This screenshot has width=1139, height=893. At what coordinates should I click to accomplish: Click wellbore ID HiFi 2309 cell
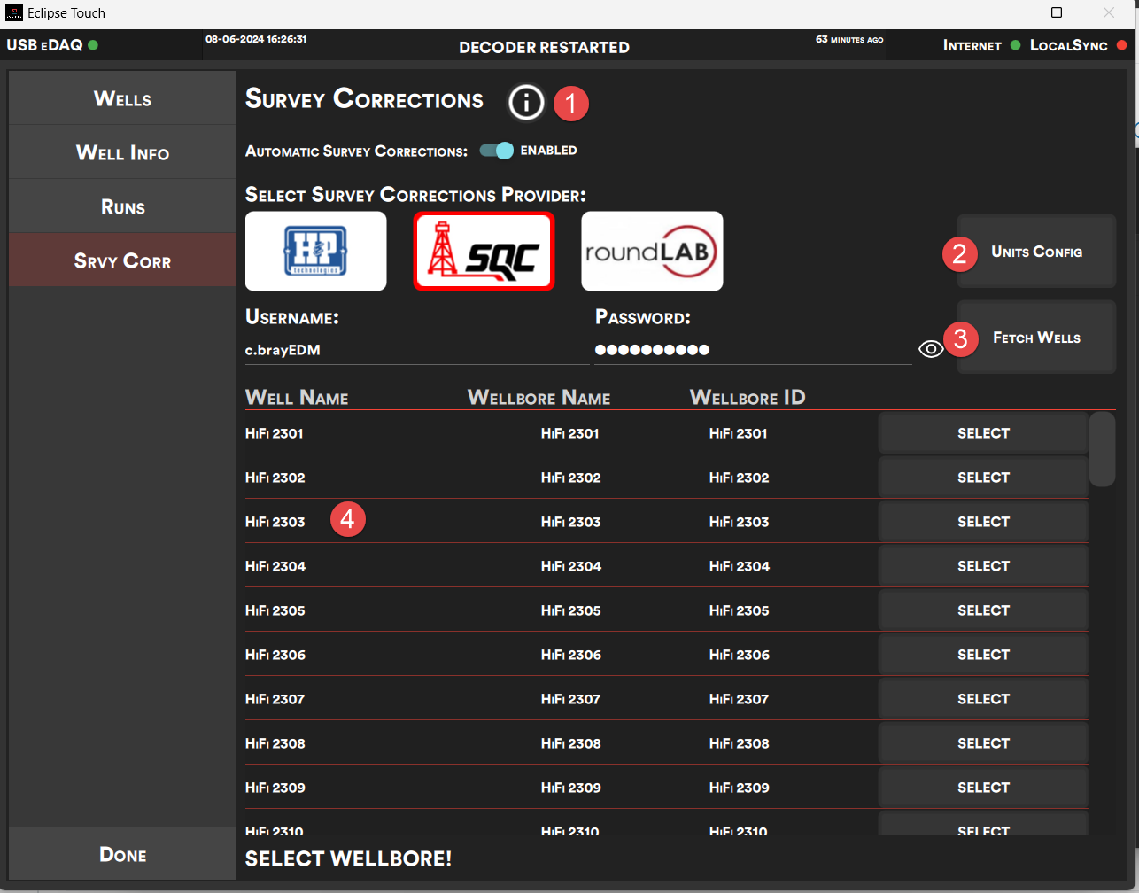coord(740,788)
